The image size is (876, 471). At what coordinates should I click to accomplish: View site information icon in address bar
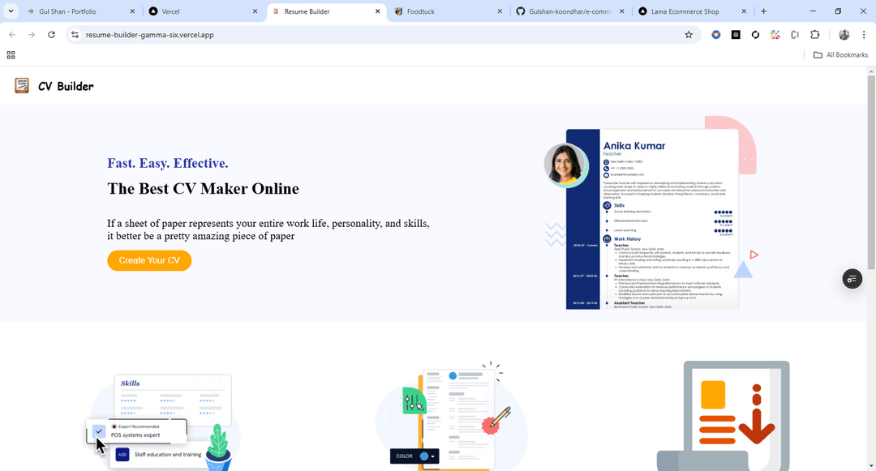point(75,35)
